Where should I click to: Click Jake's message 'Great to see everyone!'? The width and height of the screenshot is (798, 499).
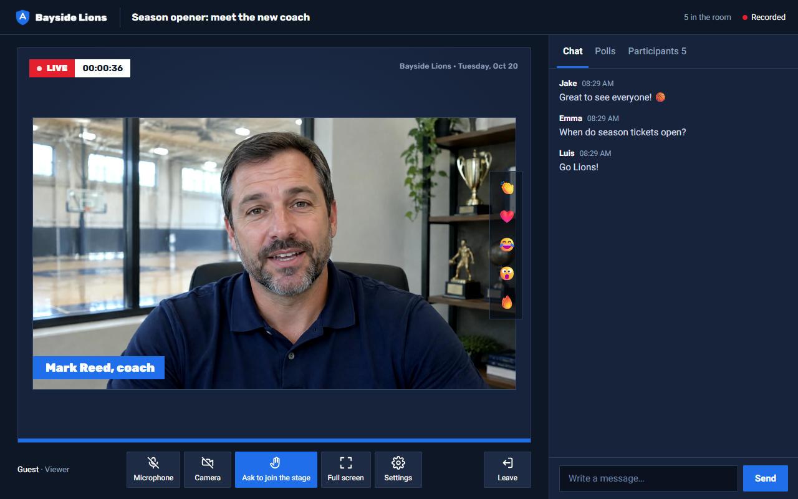[612, 97]
